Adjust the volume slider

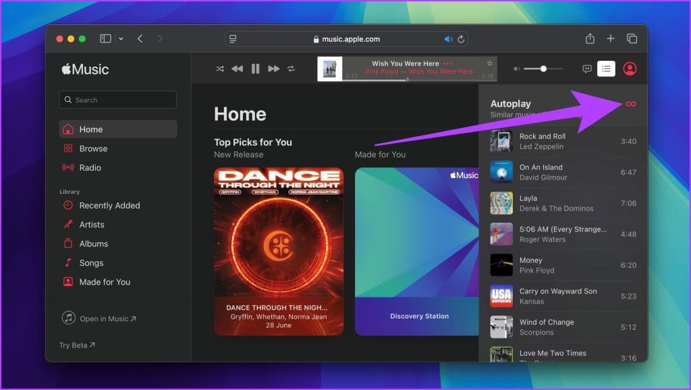pyautogui.click(x=543, y=68)
